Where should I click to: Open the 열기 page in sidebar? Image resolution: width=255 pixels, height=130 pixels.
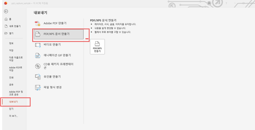(x=11, y=33)
